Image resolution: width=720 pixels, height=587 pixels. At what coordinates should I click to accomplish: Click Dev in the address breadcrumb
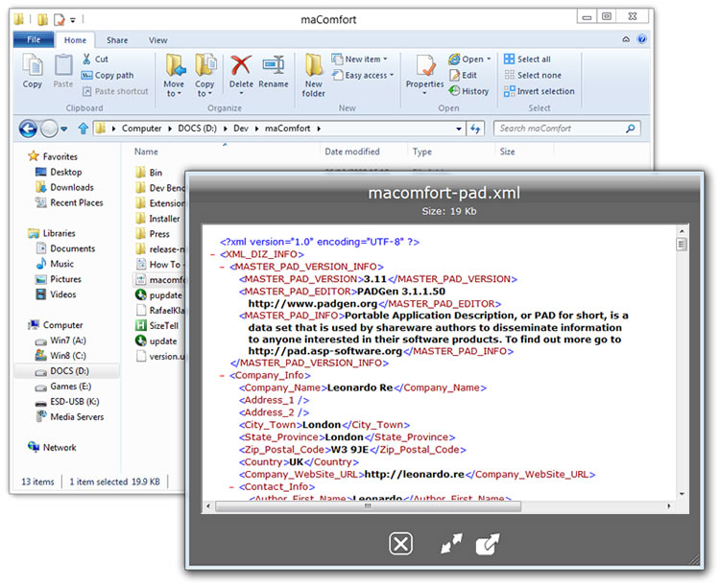pyautogui.click(x=241, y=129)
